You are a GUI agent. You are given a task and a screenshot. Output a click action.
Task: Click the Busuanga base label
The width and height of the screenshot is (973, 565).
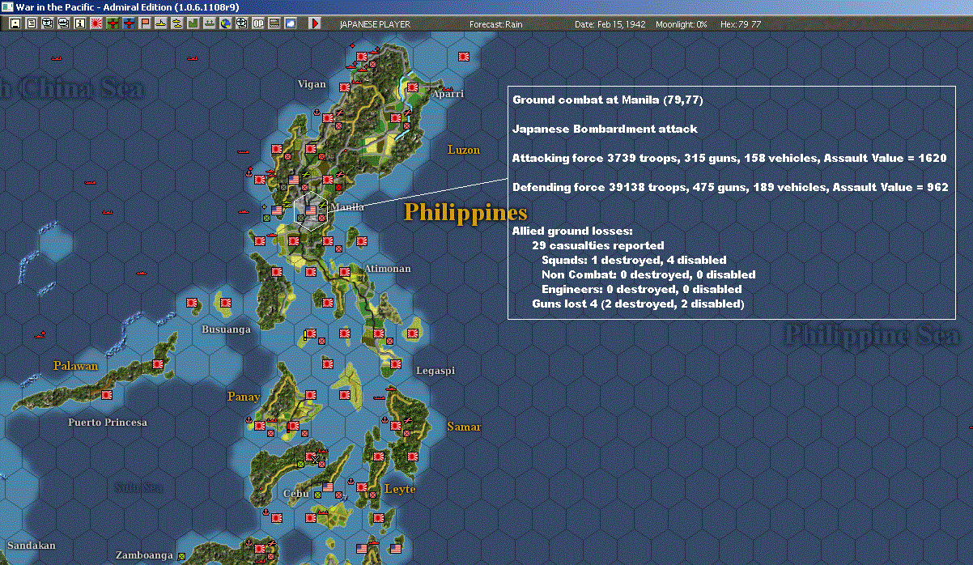pyautogui.click(x=226, y=330)
